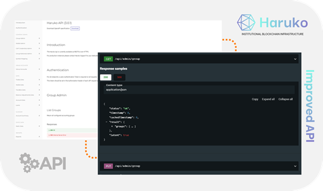Open Account Summary in the sidebar
This screenshot has height=191, width=323.
[22, 116]
